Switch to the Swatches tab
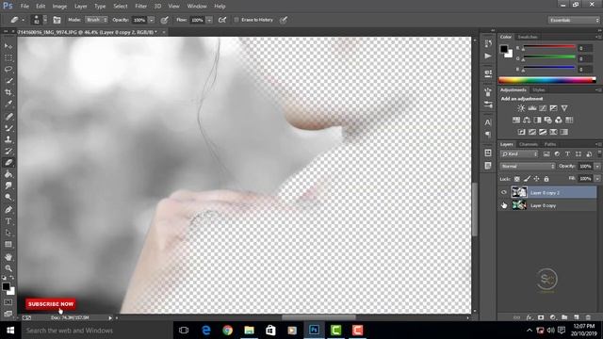This screenshot has width=603, height=339. point(528,37)
